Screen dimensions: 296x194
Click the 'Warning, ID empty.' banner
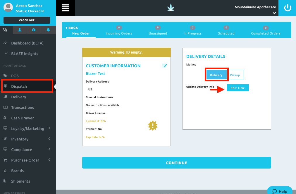[x=126, y=52]
